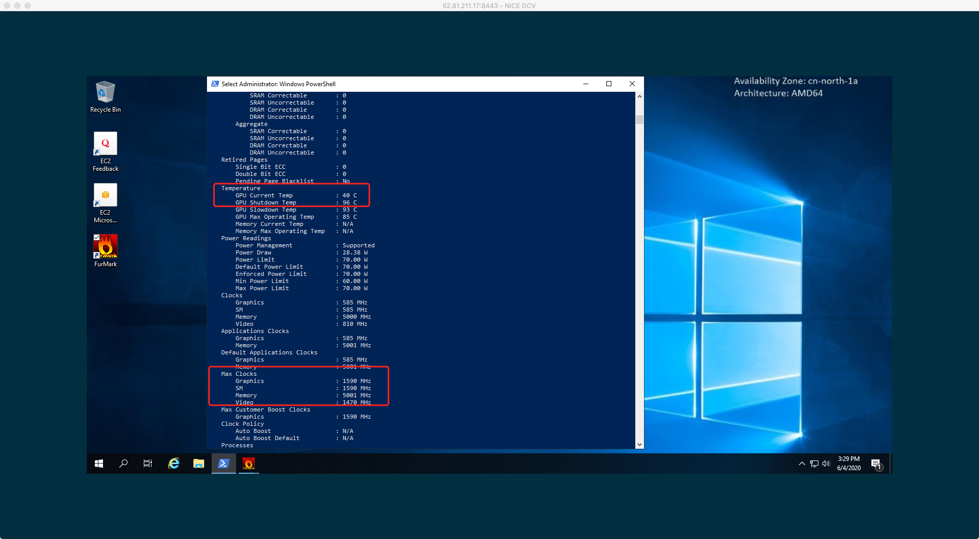Open the network status tray icon
Viewport: 979px width, 539px height.
814,464
